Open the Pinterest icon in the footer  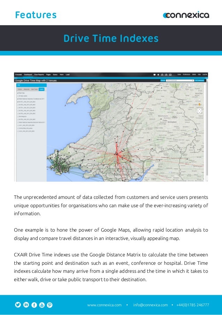[50, 305]
